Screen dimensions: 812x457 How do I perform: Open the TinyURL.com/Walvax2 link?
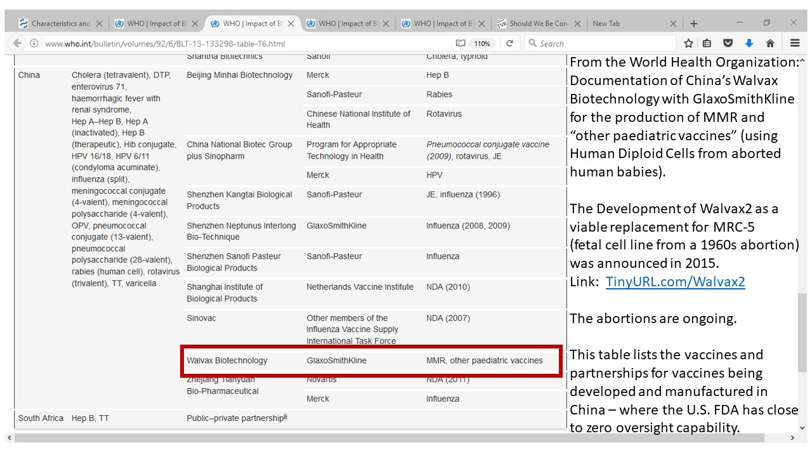tap(675, 282)
